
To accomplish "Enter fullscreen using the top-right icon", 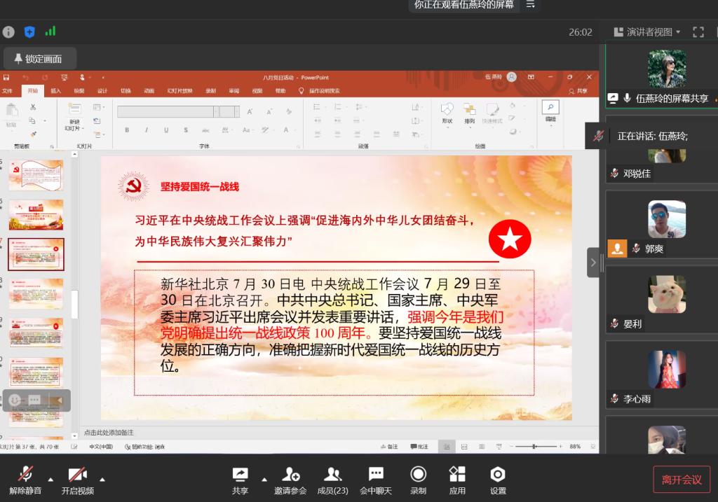I will tap(698, 32).
